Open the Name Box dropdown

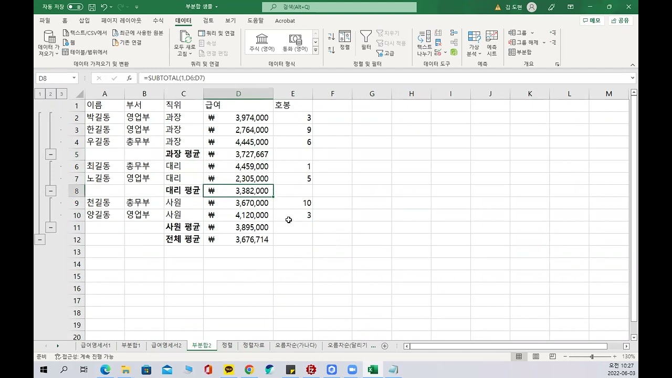(74, 78)
